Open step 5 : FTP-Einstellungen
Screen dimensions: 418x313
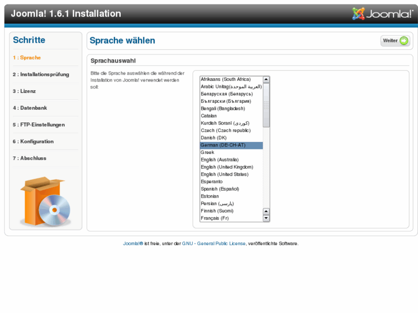[39, 125]
